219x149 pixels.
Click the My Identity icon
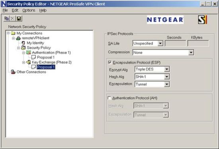pos(23,43)
